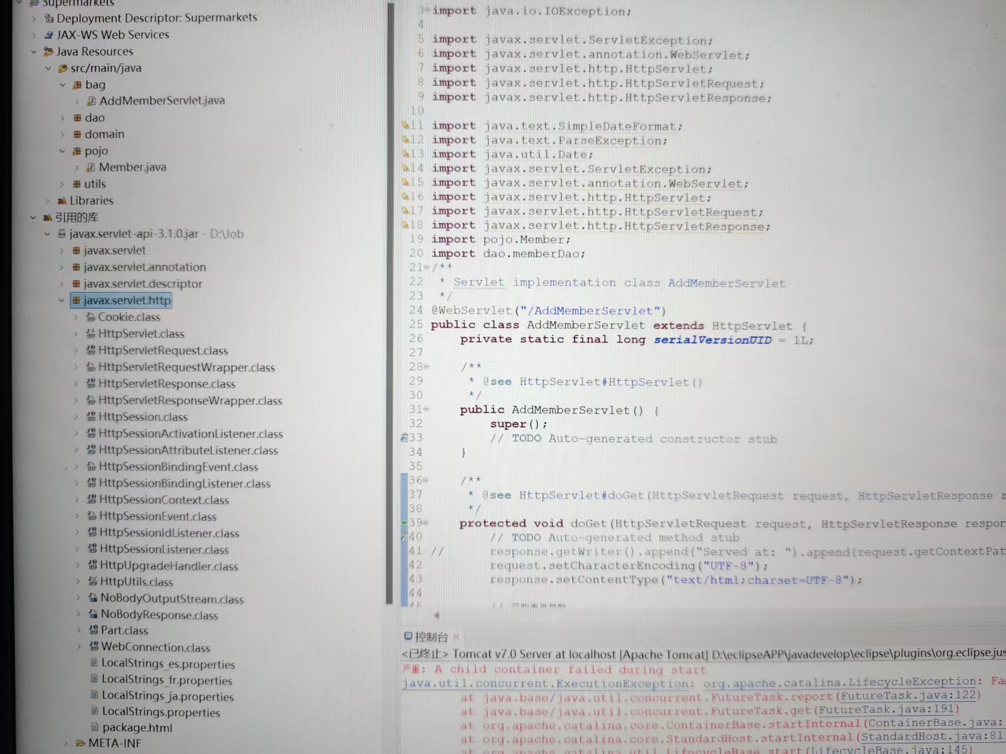Expand the domain package
Image resolution: width=1006 pixels, height=754 pixels.
point(63,134)
